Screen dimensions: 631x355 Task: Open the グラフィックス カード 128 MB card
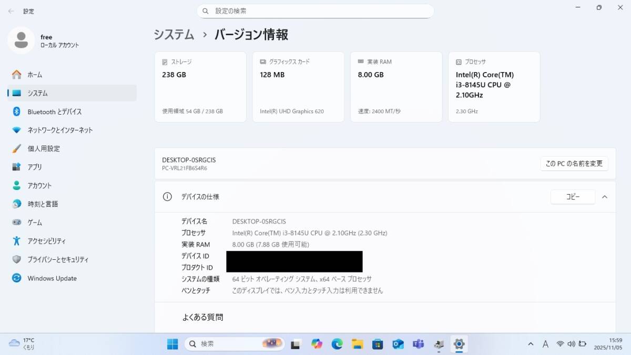298,87
